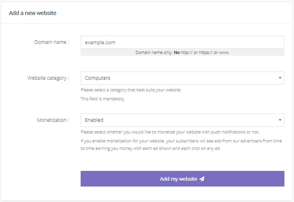Screen dimensions: 294x202
Task: Click 'Please select a category' help text
Action: coord(131,90)
